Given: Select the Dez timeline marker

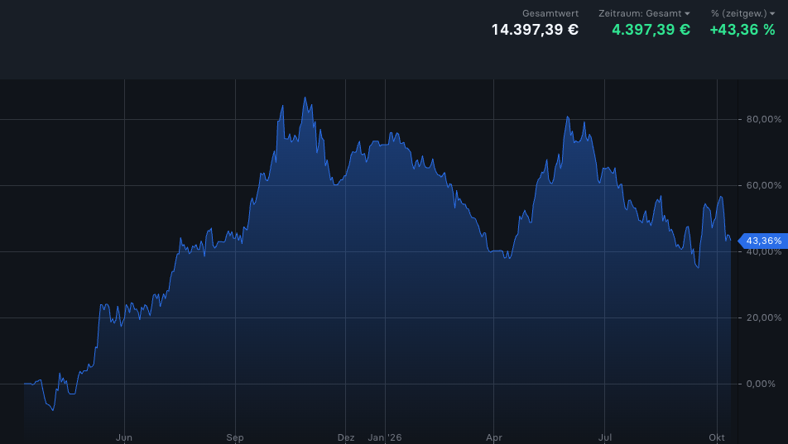Looking at the screenshot, I should pos(346,437).
